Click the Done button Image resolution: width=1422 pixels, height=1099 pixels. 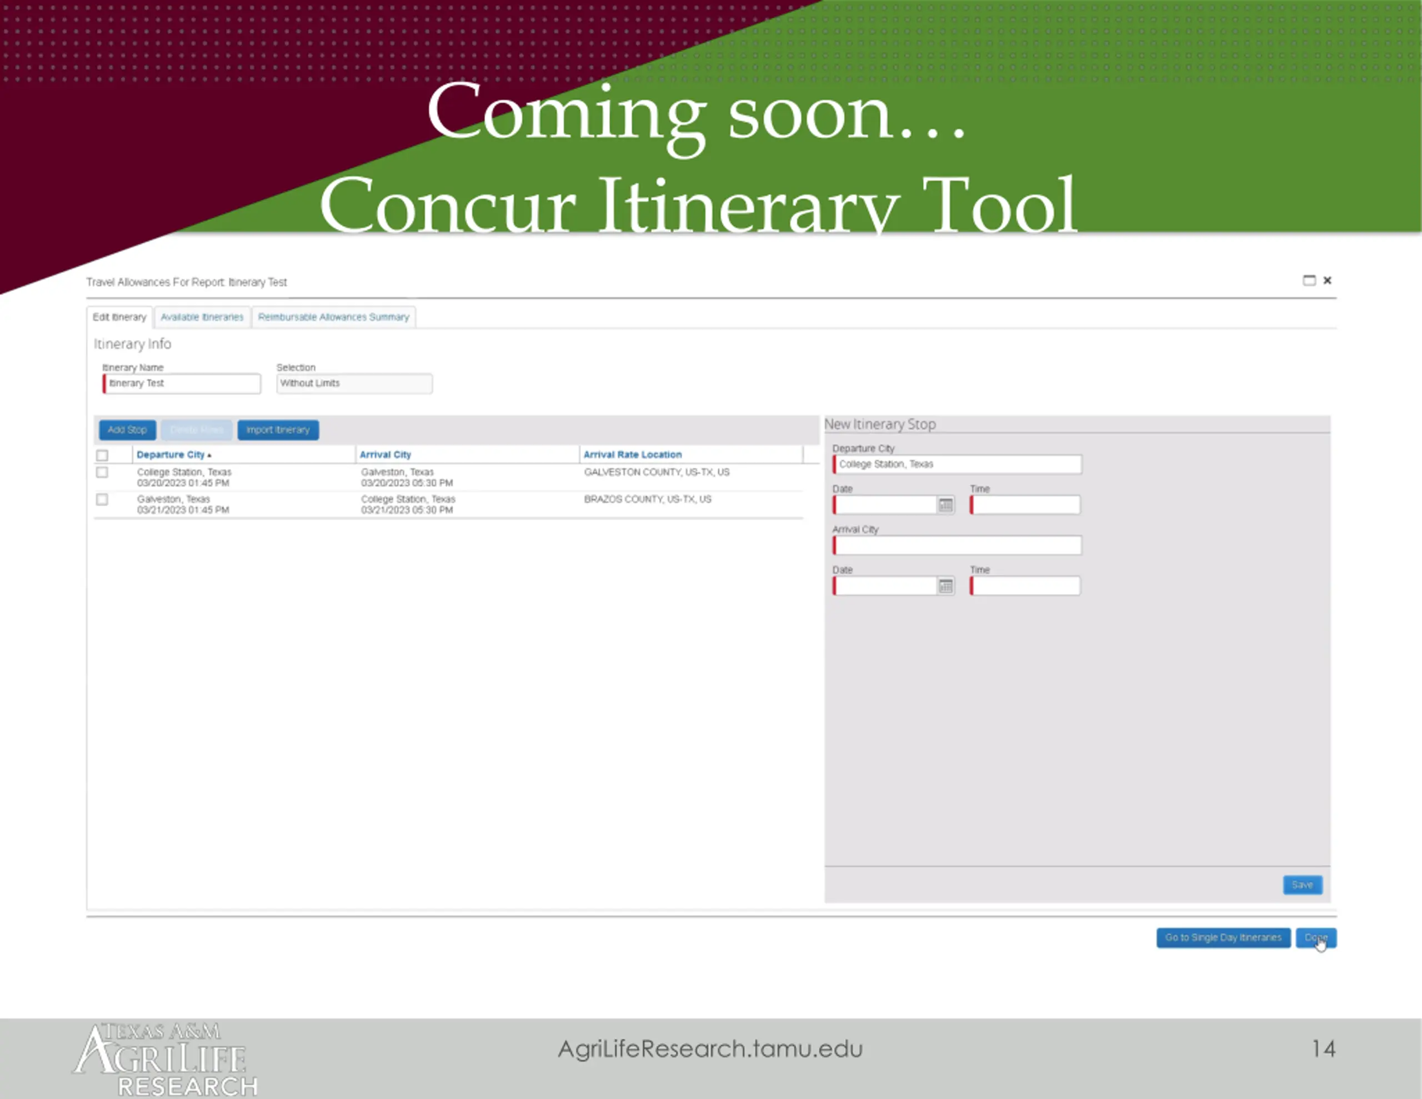[1316, 937]
